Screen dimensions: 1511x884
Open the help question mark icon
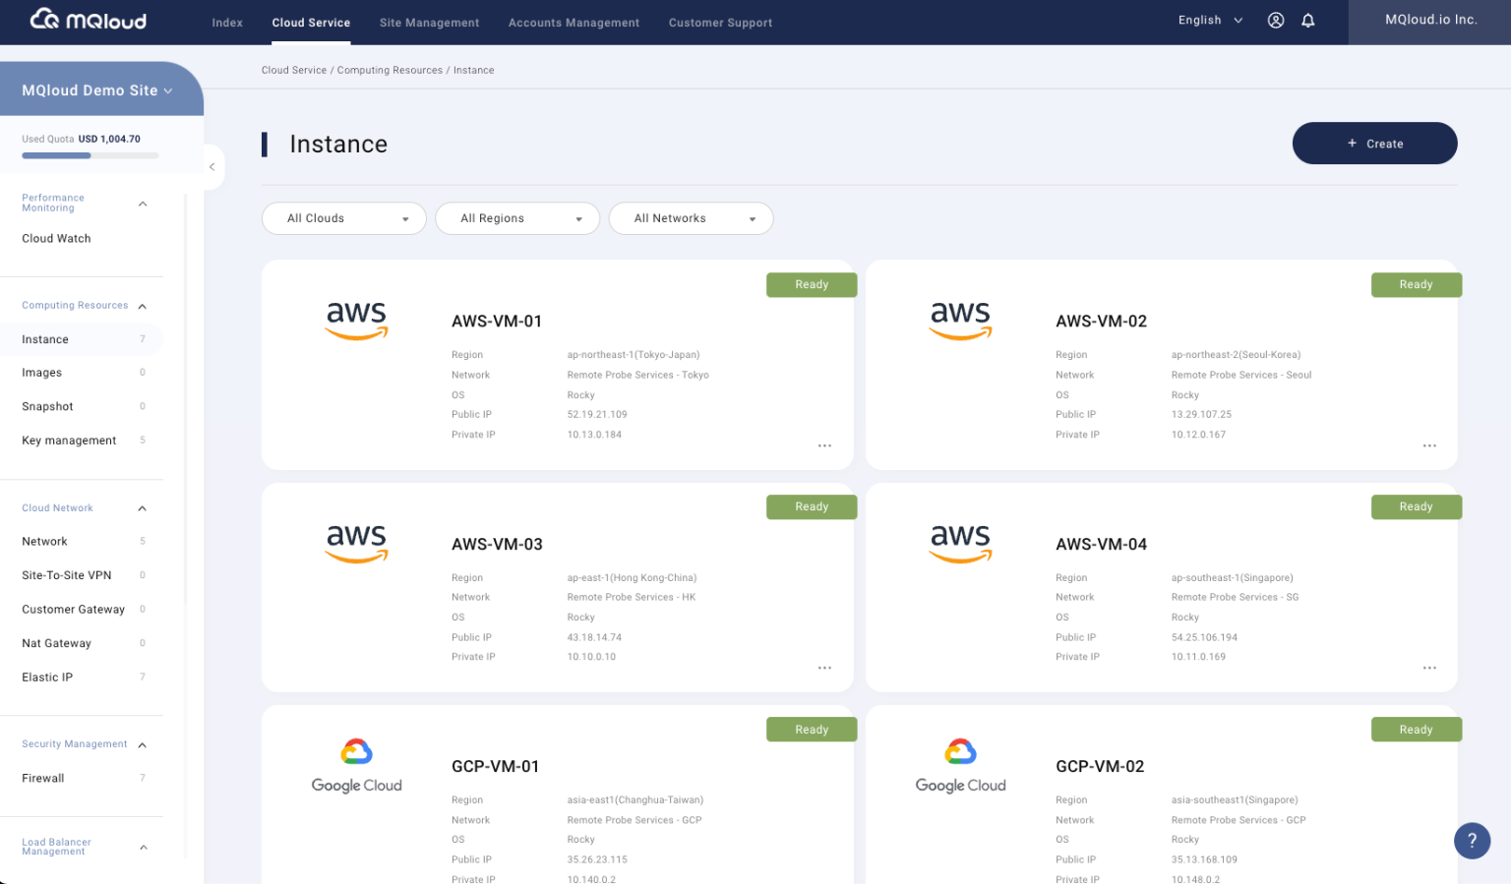tap(1472, 841)
